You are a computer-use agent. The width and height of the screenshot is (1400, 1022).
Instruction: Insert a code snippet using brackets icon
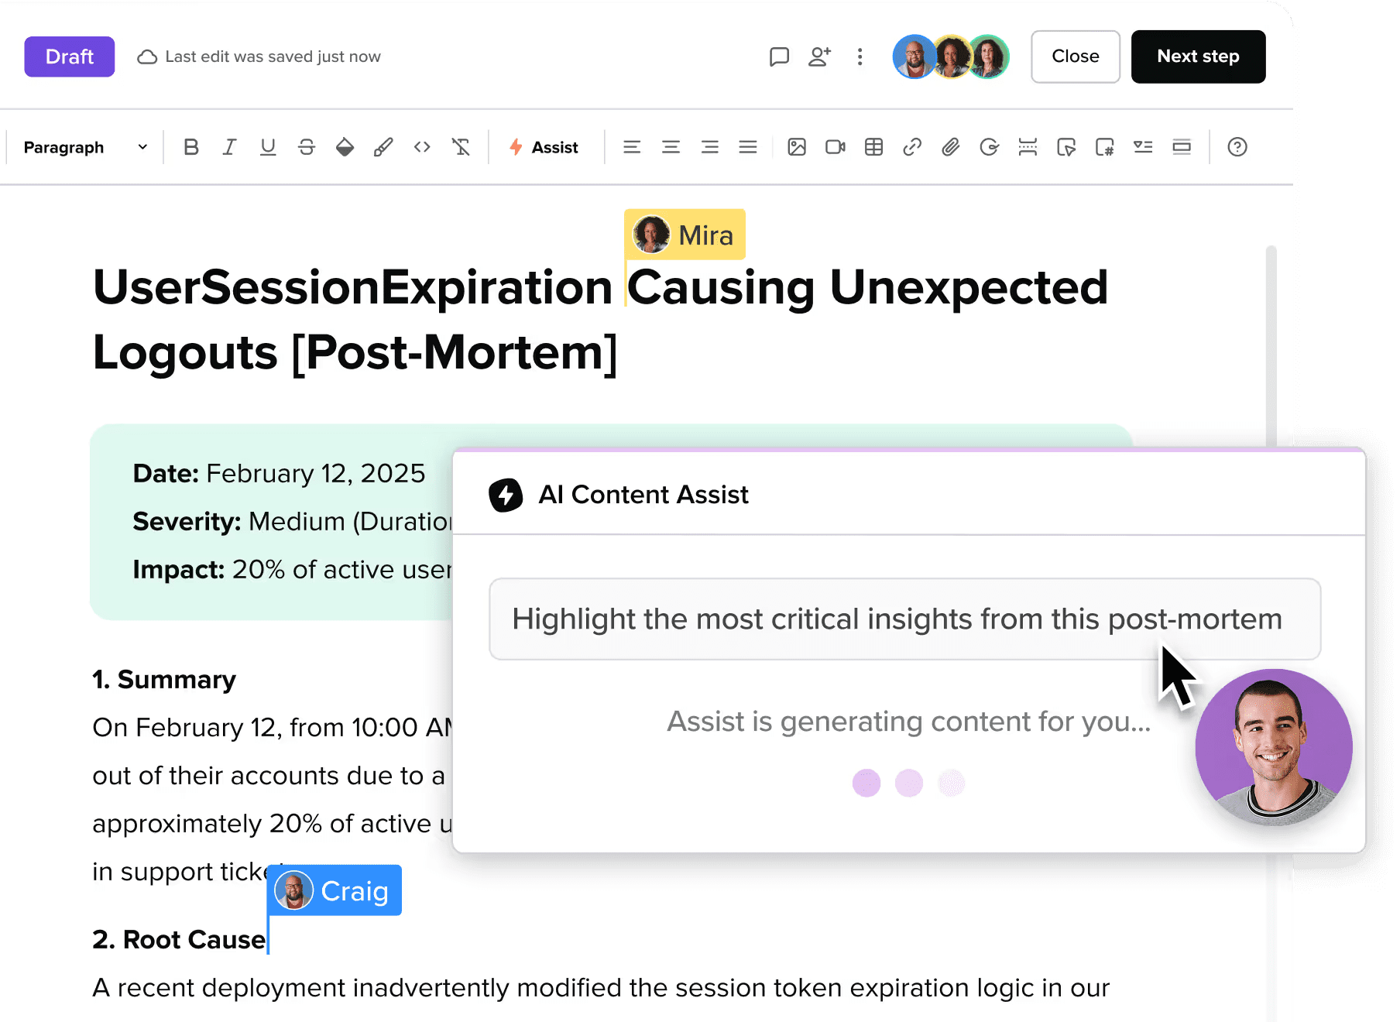422,147
